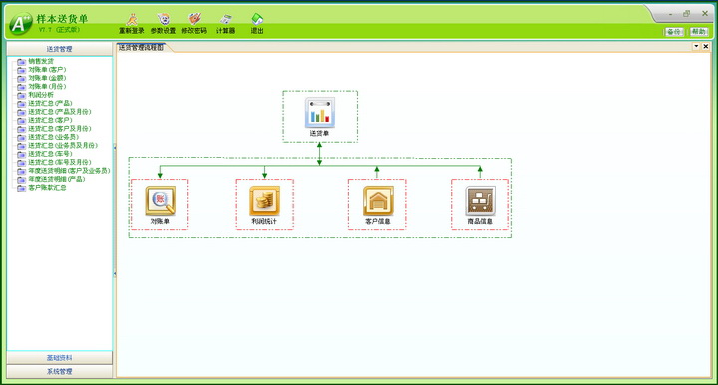Click the lower sidebar collapse splitter arrow
The height and width of the screenshot is (385, 718).
pyautogui.click(x=115, y=274)
